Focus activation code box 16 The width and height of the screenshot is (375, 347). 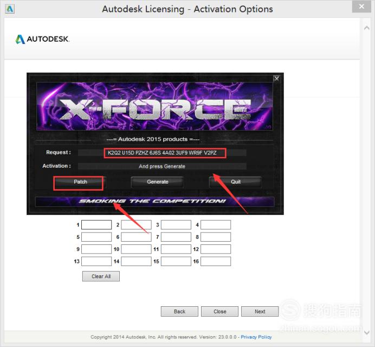click(216, 261)
